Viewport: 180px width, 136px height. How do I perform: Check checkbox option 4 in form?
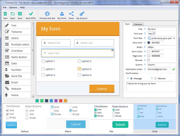pos(79,75)
